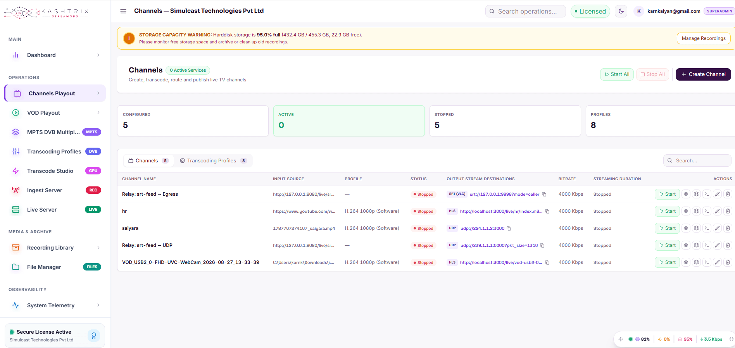Open VOD Playout via play icon

click(x=16, y=113)
